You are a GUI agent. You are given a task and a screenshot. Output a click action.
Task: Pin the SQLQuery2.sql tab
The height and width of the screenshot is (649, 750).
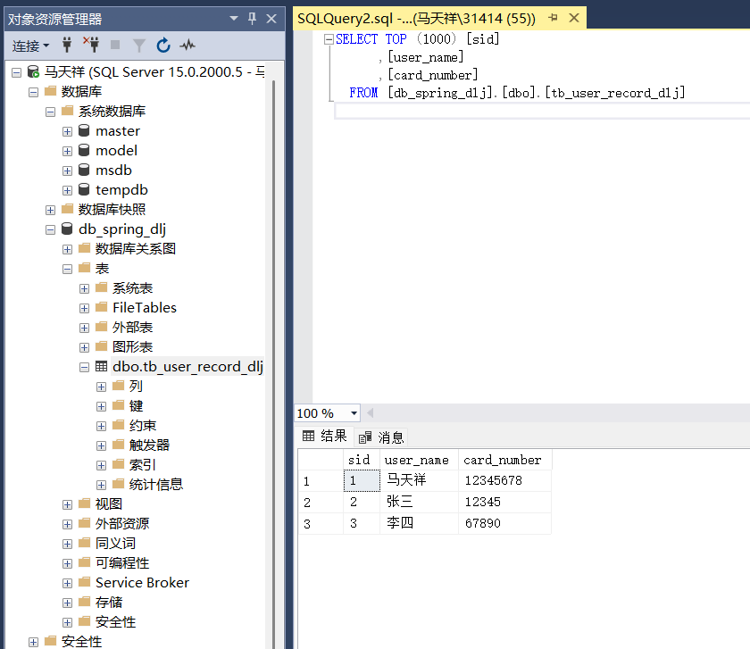554,18
